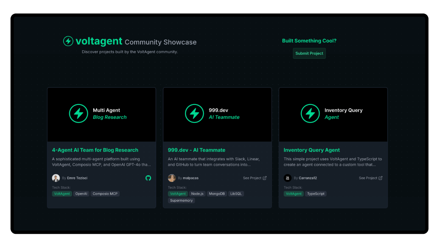The image size is (439, 247).
Task: Click VoltAgent tag on Inventory Query card
Action: pyautogui.click(x=294, y=194)
